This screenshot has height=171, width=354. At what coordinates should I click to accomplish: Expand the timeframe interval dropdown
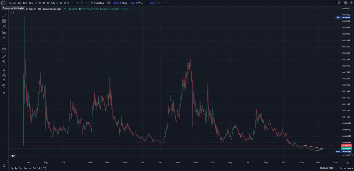point(72,3)
